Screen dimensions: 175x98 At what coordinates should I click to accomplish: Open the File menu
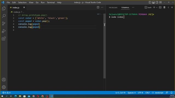pos(8,2)
